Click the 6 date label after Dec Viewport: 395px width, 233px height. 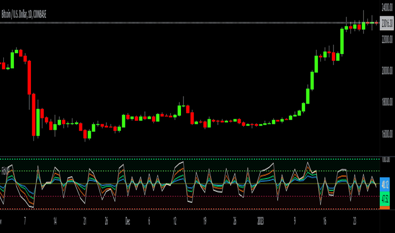[149, 221]
